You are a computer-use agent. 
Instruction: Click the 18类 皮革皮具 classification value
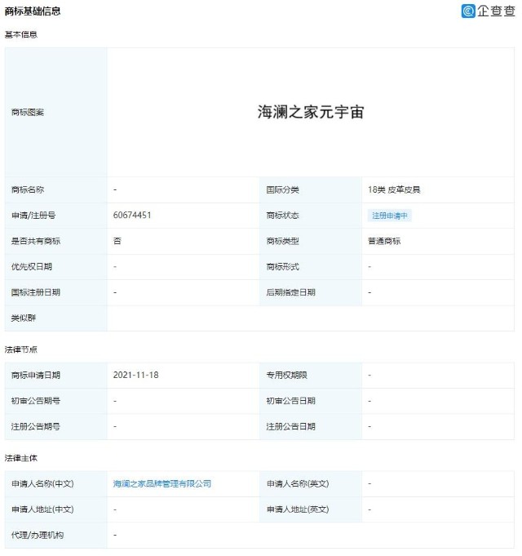(x=394, y=190)
